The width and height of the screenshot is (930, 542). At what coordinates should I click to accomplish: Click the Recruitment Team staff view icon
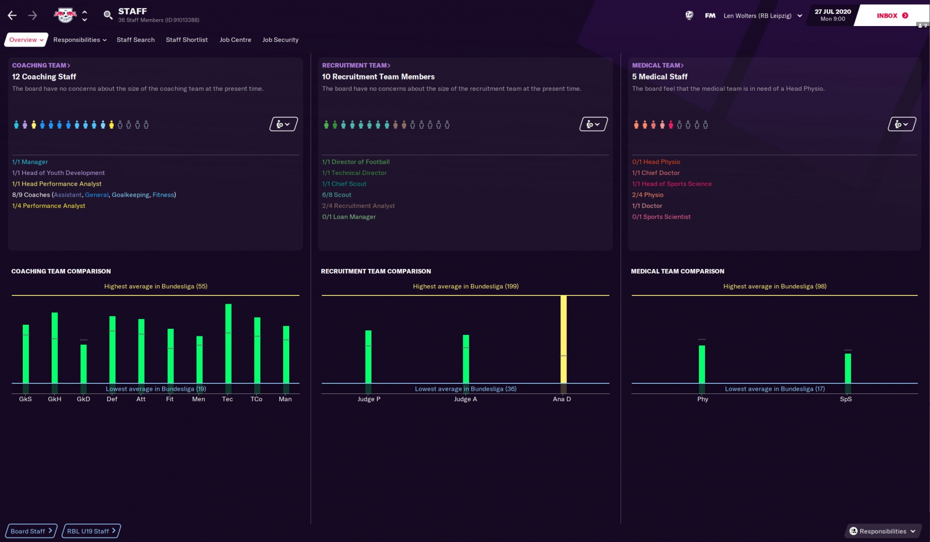tap(592, 124)
